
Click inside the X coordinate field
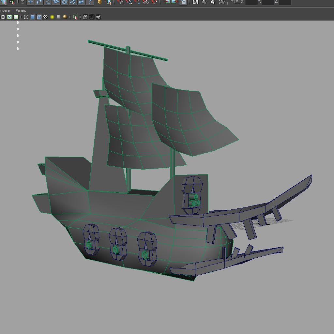tap(251, 2)
